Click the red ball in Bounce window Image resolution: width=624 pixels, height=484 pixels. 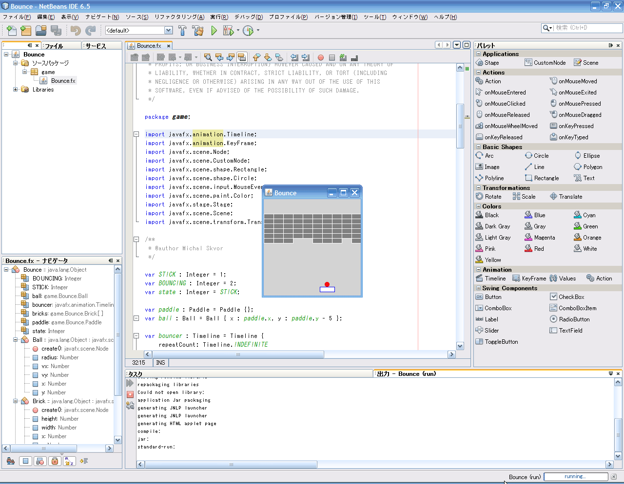coord(327,284)
